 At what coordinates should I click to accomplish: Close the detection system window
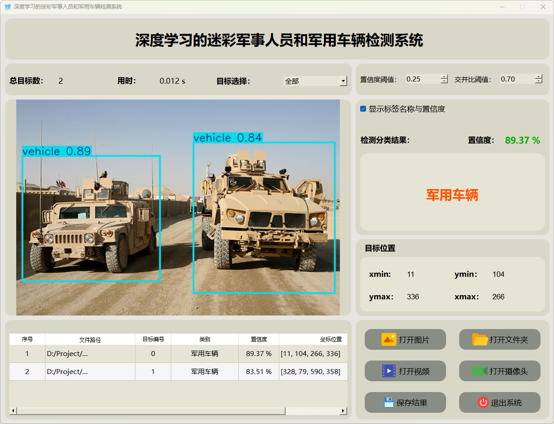tap(543, 7)
